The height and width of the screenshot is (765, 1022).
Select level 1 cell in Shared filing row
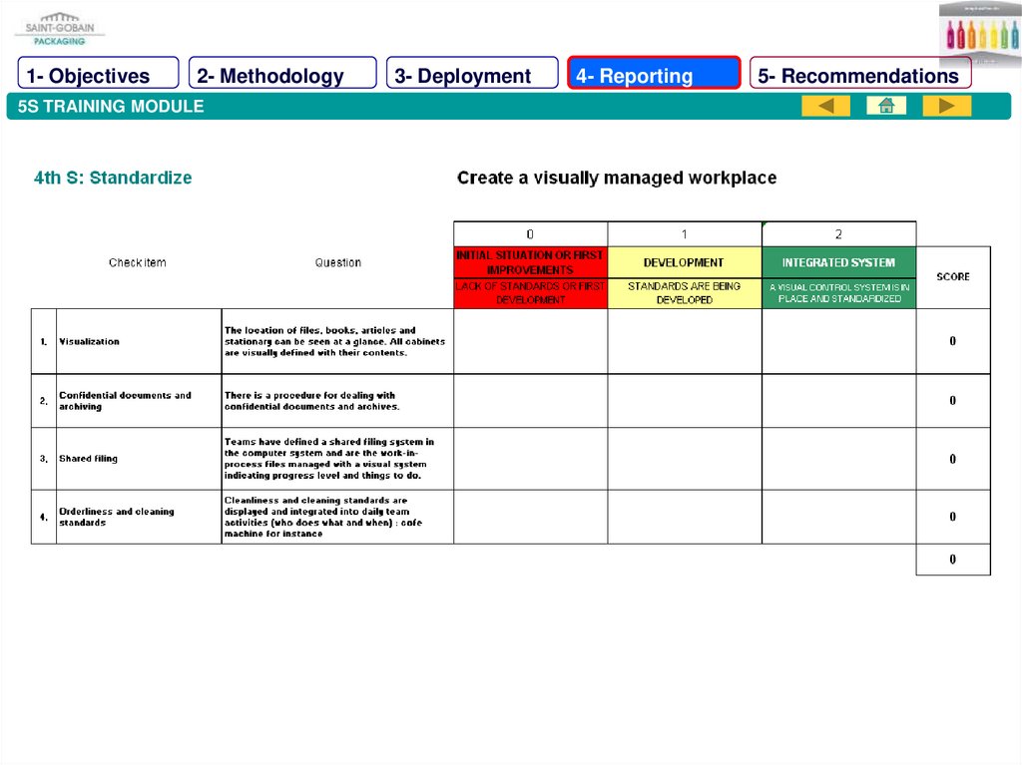point(684,459)
